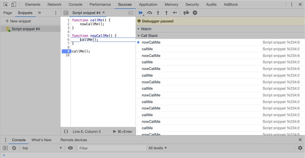Select the Snippets navigator tab
The width and height of the screenshot is (305, 158).
click(x=25, y=13)
